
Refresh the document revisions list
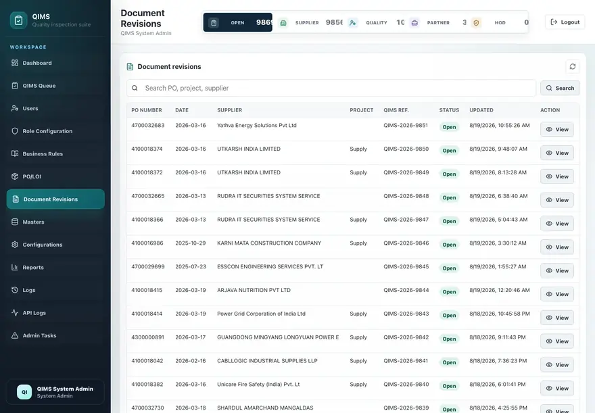click(x=572, y=67)
